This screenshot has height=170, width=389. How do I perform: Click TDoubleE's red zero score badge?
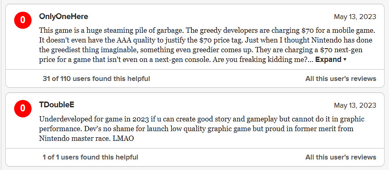23,108
